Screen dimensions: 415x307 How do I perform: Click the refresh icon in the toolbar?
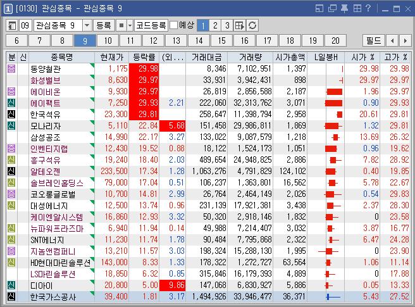click(252, 26)
